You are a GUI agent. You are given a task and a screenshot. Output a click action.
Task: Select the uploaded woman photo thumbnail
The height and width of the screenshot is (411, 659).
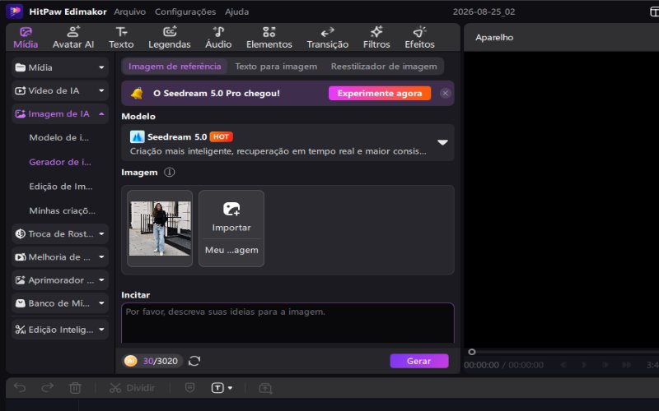pos(160,229)
